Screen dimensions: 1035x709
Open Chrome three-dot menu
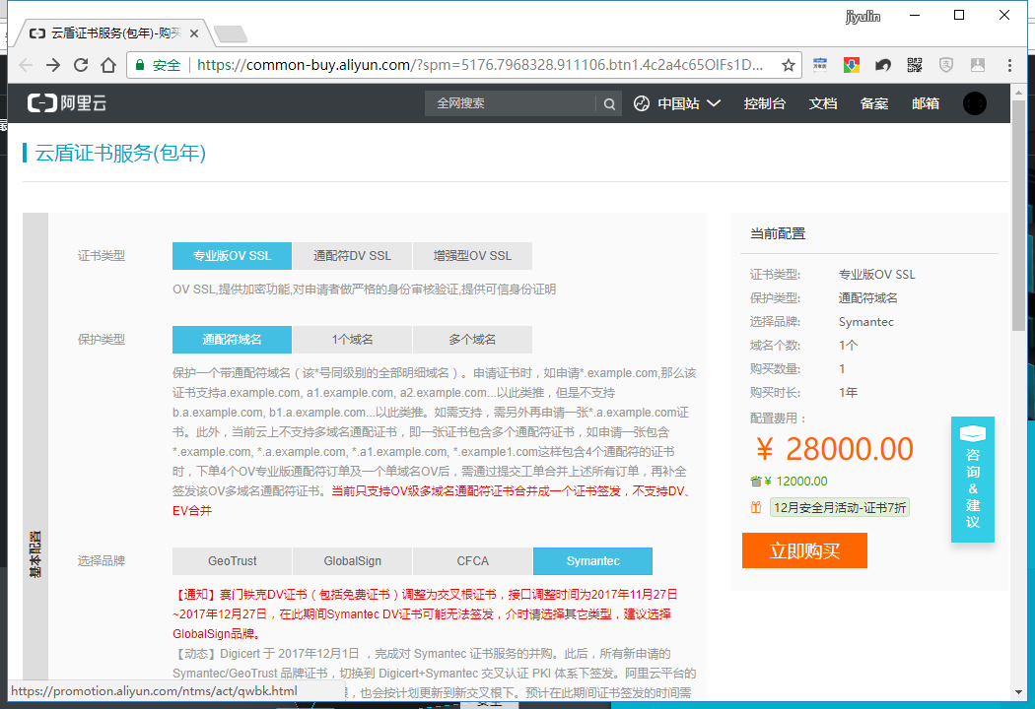tap(1009, 65)
